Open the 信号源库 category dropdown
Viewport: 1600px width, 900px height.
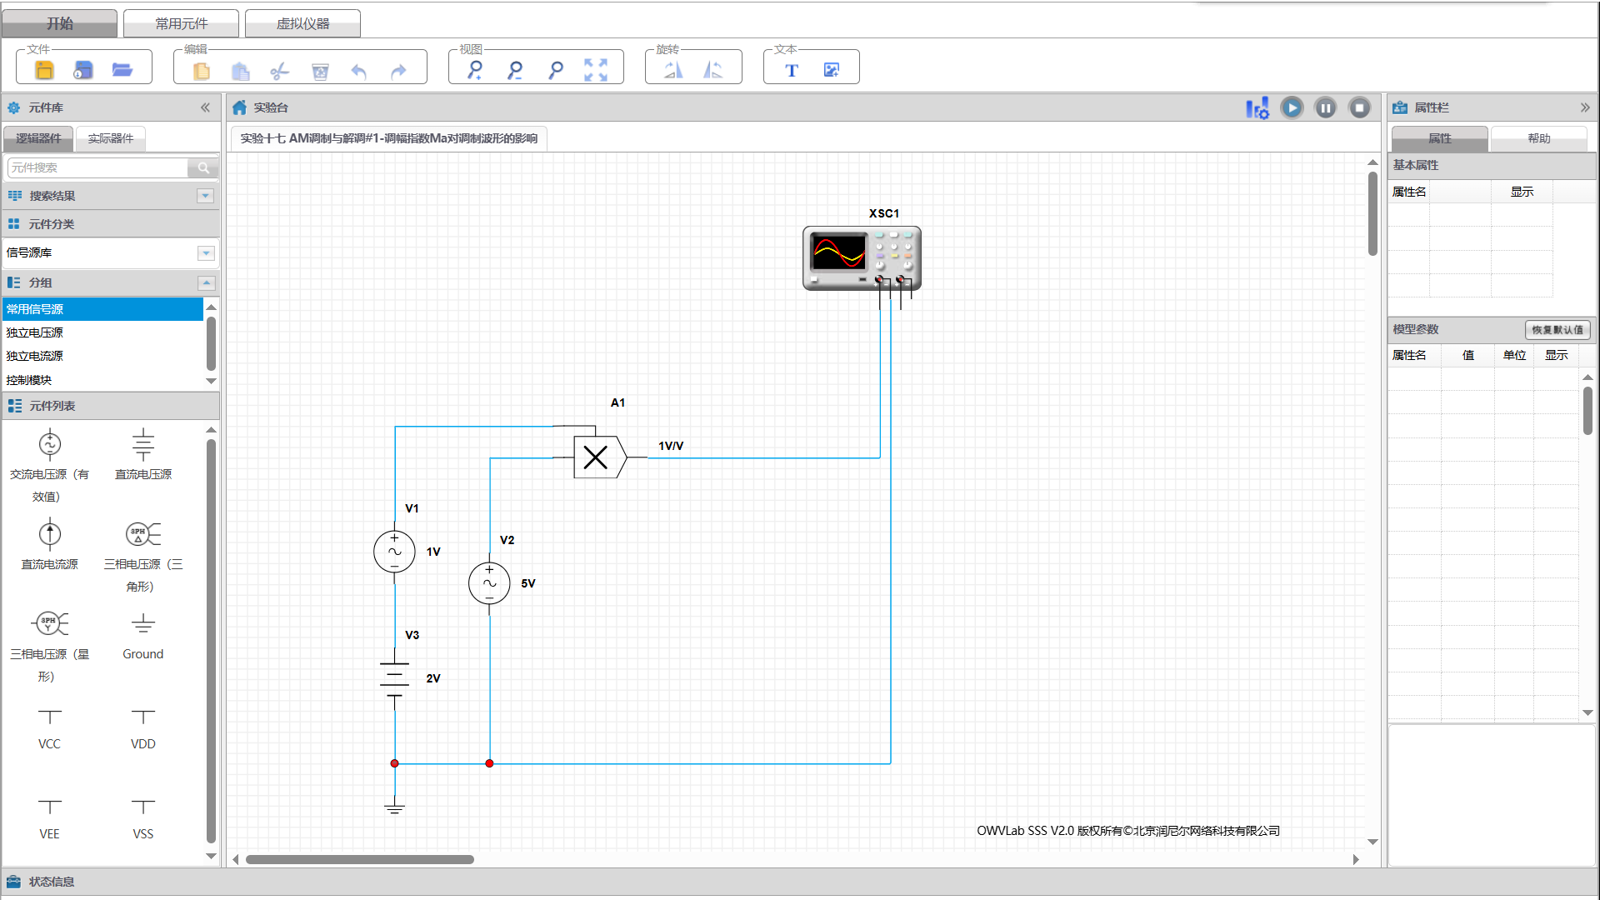[x=206, y=253]
